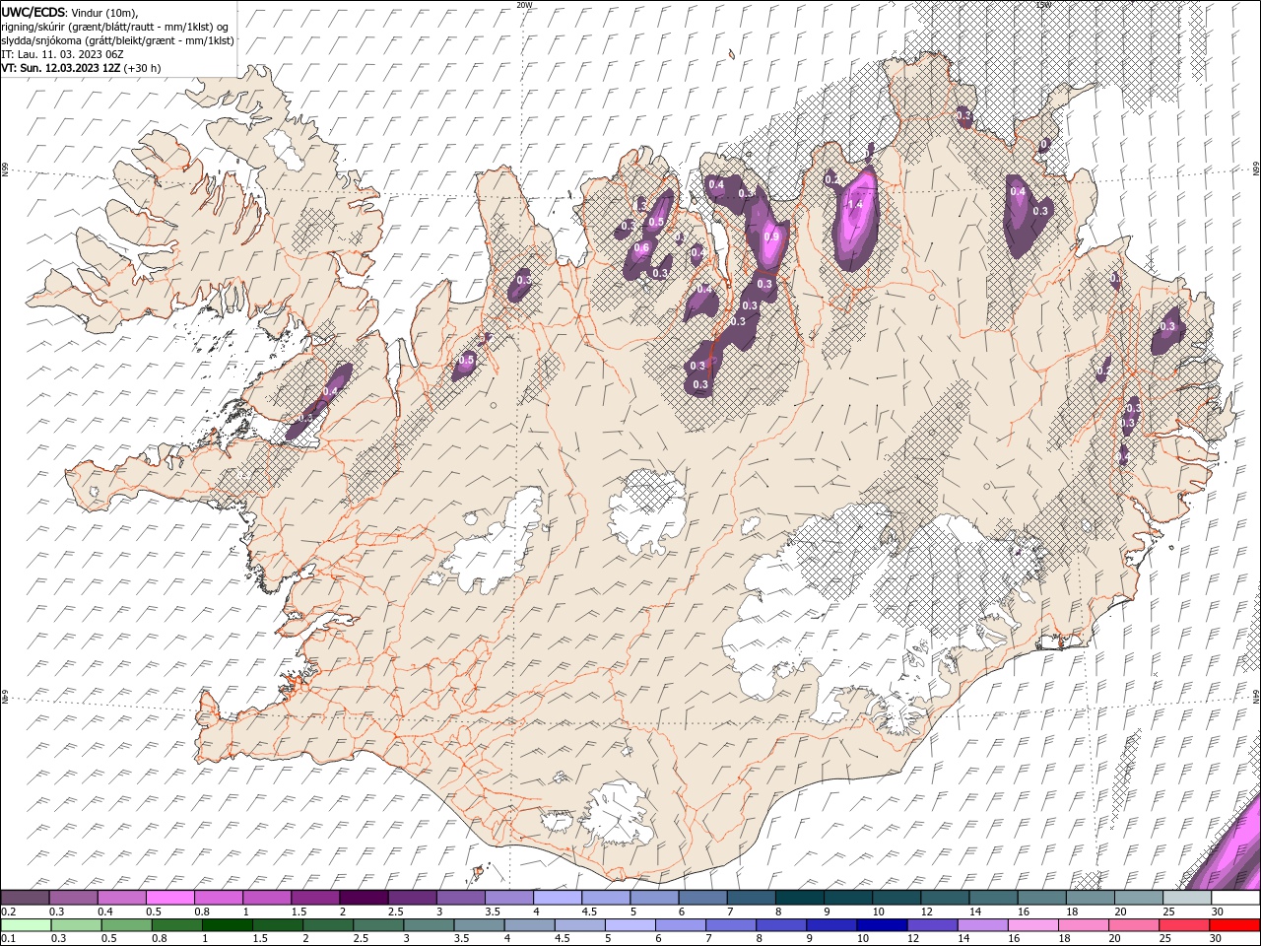Select the 0.5 bright pink upper legend swatch
1261x946 pixels.
click(x=169, y=898)
